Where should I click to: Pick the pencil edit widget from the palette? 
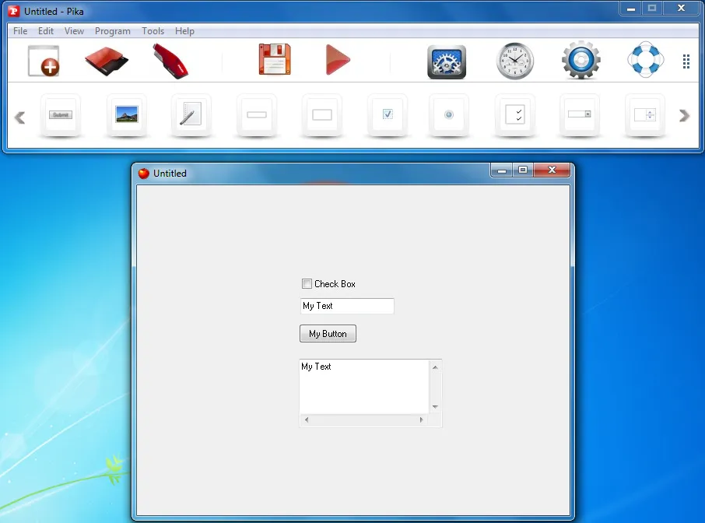[x=191, y=114]
